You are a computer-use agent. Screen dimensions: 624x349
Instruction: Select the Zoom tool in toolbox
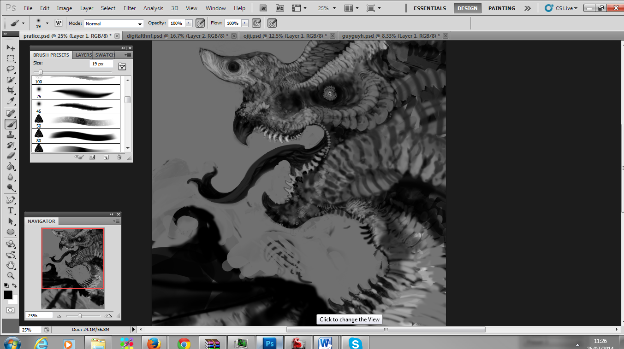tap(11, 276)
